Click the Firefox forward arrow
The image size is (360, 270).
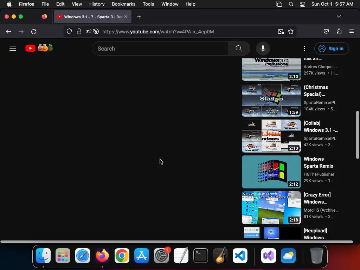pyautogui.click(x=21, y=31)
